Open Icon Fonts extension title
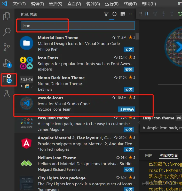This screenshot has width=182, height=191. tap(48, 58)
